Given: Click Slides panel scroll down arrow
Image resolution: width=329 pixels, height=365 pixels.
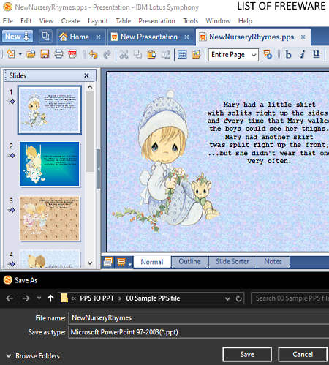Looking at the screenshot, I should pos(90,263).
